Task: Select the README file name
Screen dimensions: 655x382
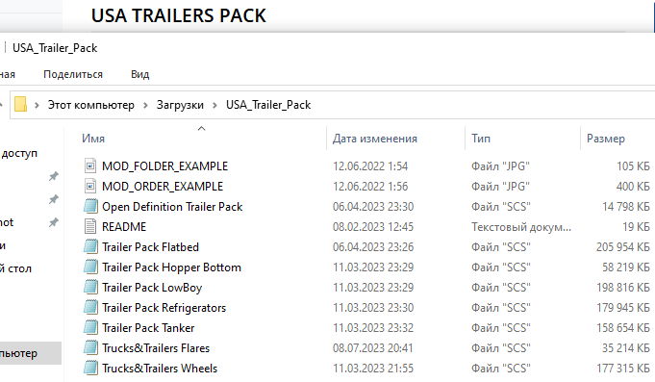Action: click(124, 226)
